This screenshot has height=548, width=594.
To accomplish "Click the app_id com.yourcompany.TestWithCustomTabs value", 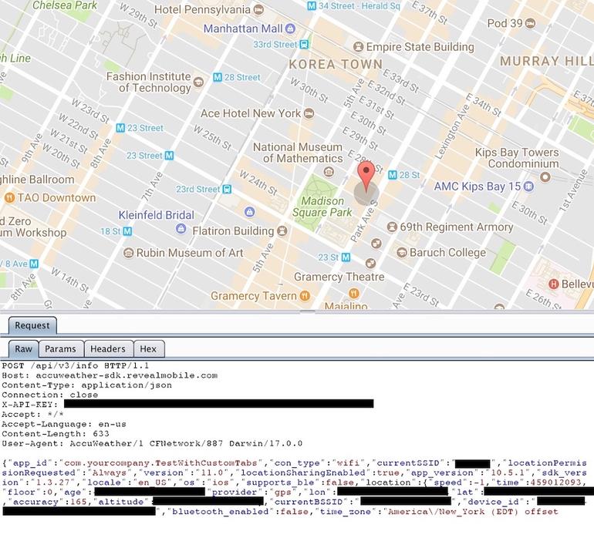I will point(161,463).
